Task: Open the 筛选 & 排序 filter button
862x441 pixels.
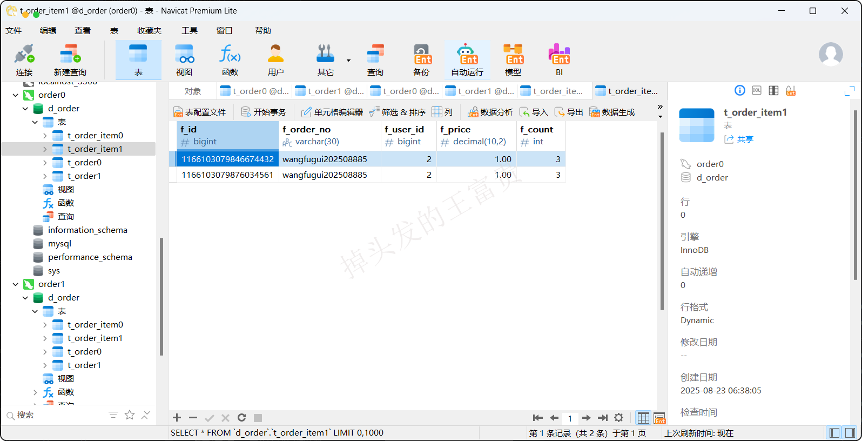Action: tap(397, 112)
